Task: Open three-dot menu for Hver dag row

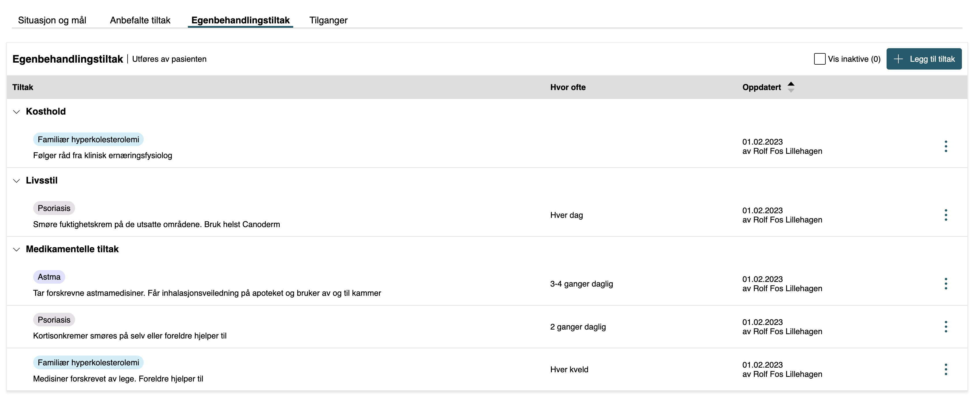Action: pyautogui.click(x=945, y=215)
